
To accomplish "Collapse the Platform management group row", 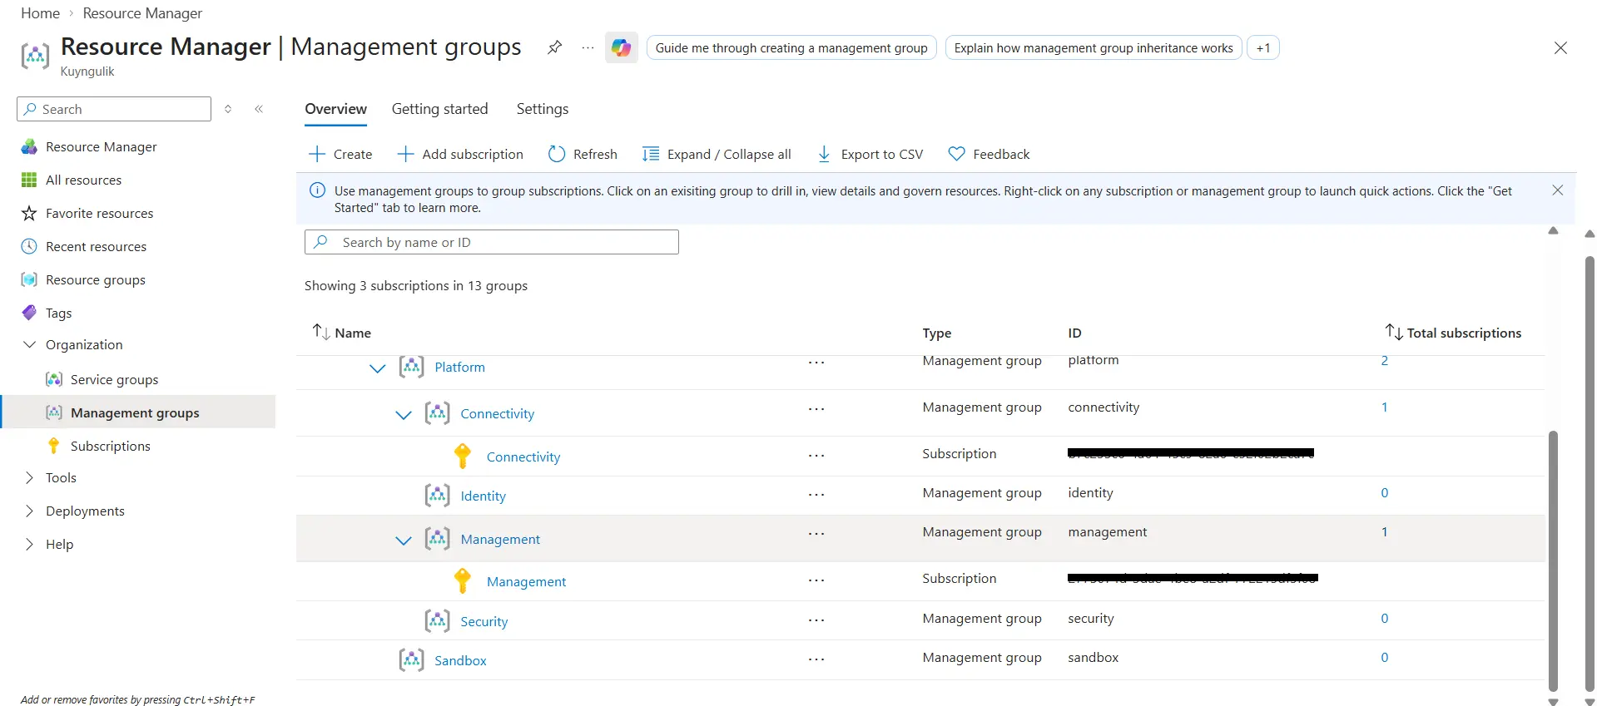I will coord(377,368).
